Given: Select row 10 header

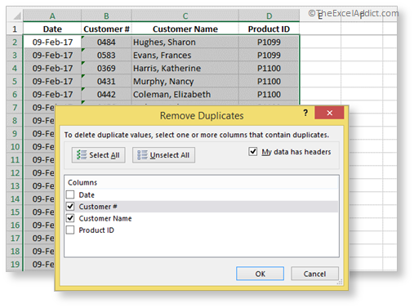Looking at the screenshot, I should pyautogui.click(x=15, y=146).
